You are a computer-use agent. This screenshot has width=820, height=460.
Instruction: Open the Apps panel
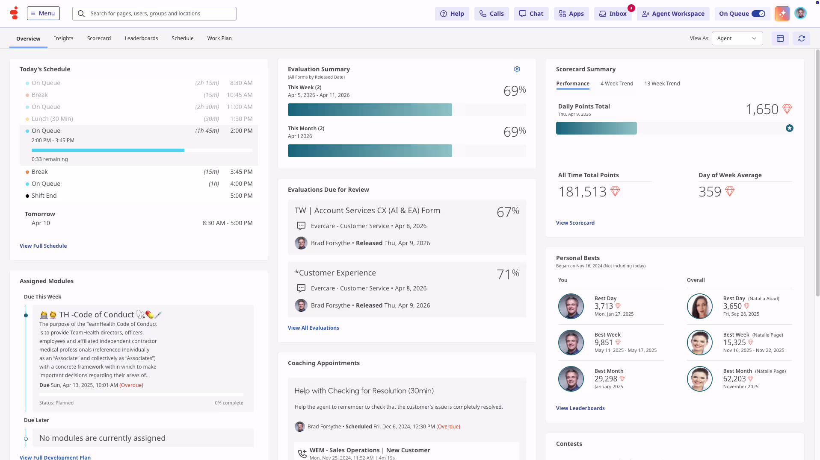coord(571,14)
